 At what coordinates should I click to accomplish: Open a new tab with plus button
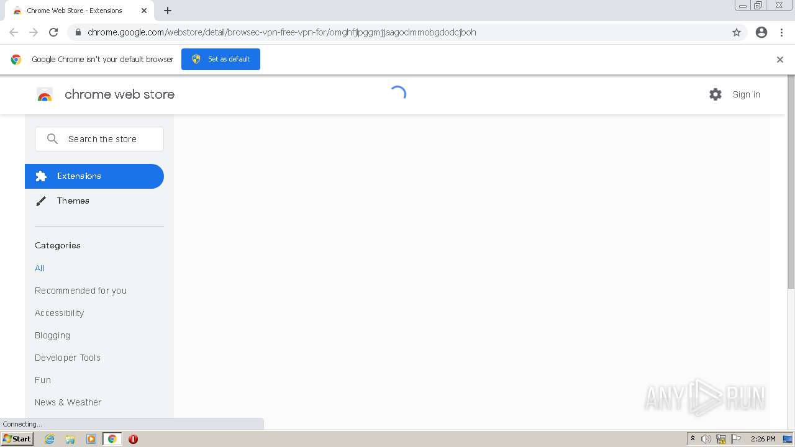tap(168, 11)
